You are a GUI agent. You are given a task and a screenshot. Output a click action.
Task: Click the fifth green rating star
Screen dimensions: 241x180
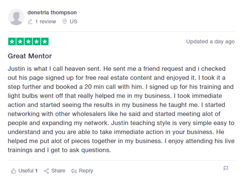tap(45, 42)
